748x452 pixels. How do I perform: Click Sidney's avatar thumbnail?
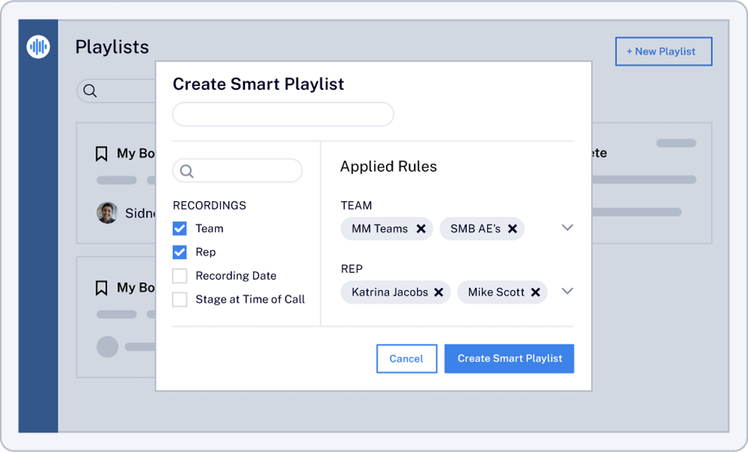pyautogui.click(x=107, y=213)
